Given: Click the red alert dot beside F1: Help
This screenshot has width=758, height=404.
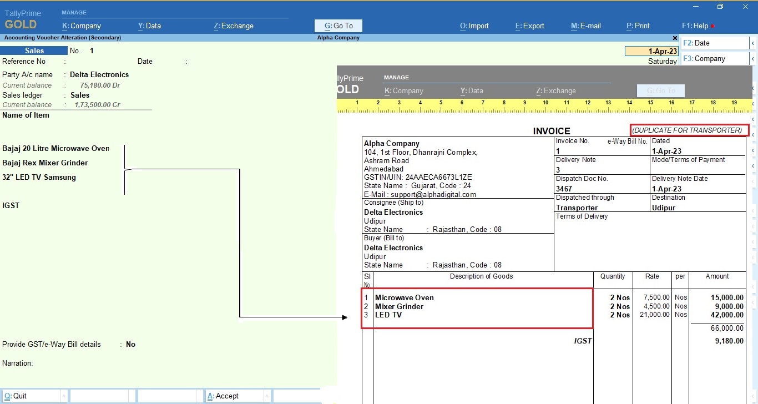Looking at the screenshot, I should pyautogui.click(x=714, y=26).
